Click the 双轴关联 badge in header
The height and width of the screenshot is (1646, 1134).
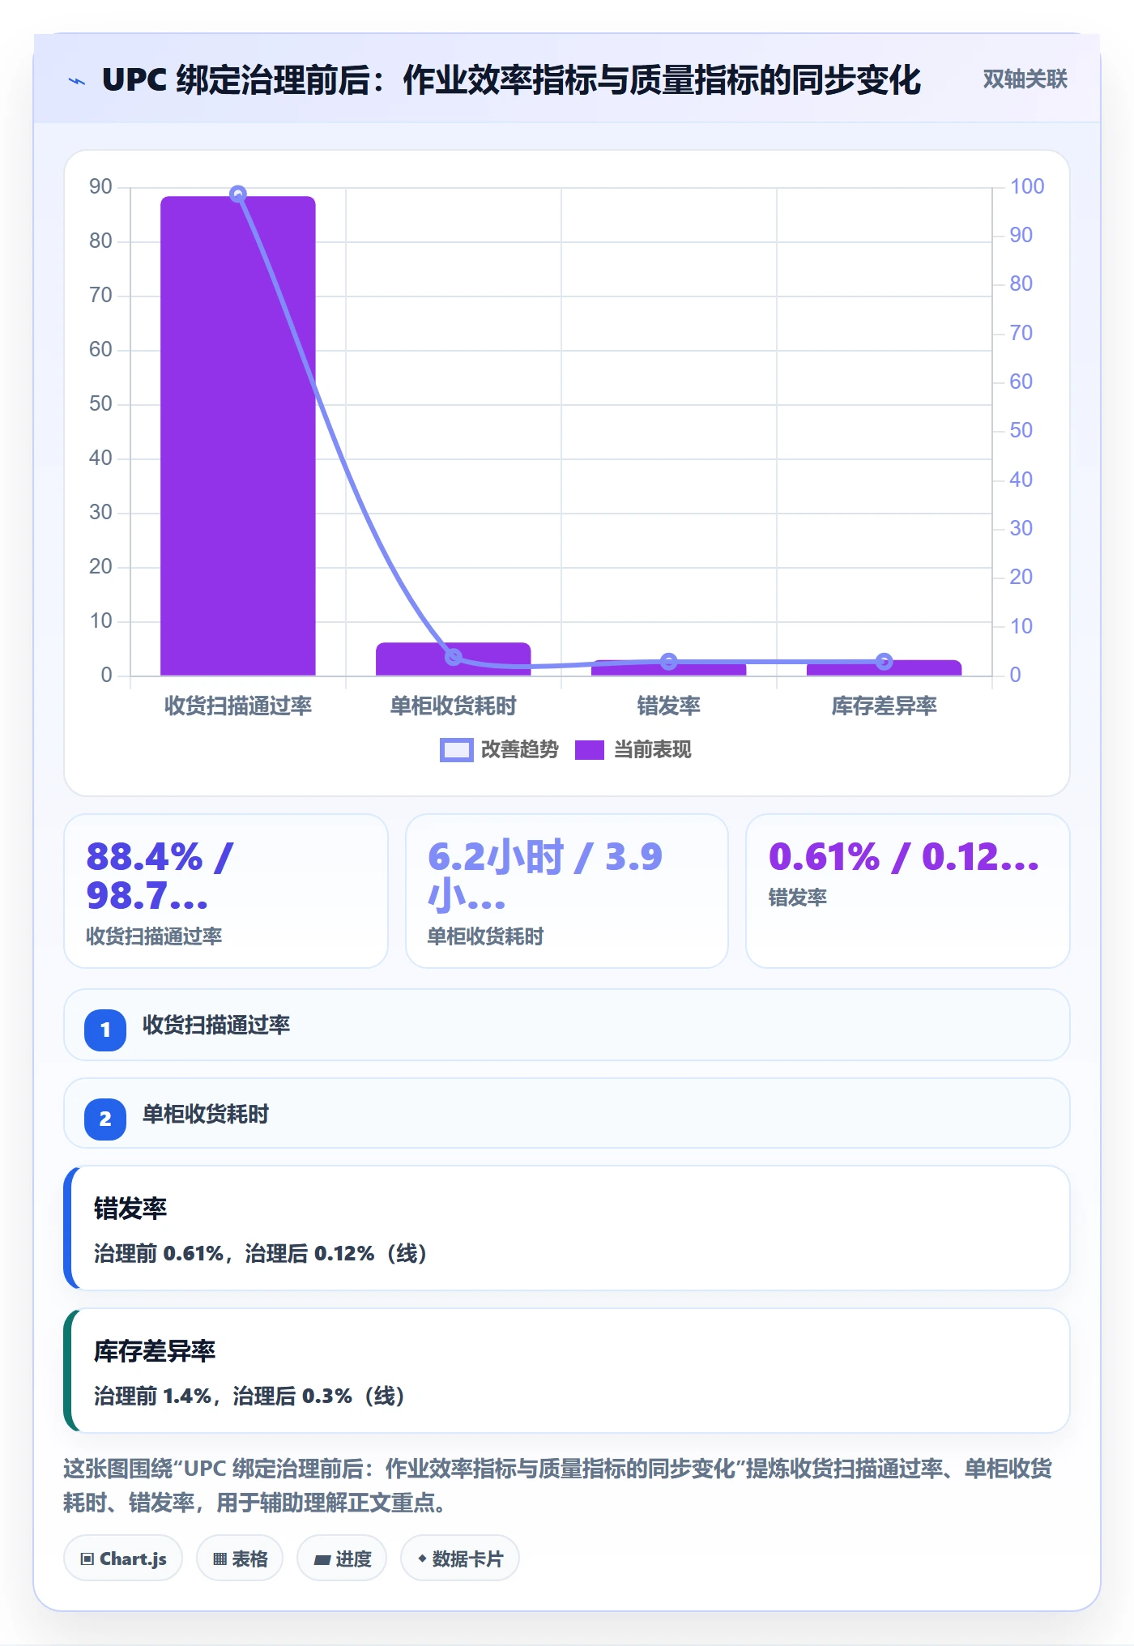pos(1025,79)
